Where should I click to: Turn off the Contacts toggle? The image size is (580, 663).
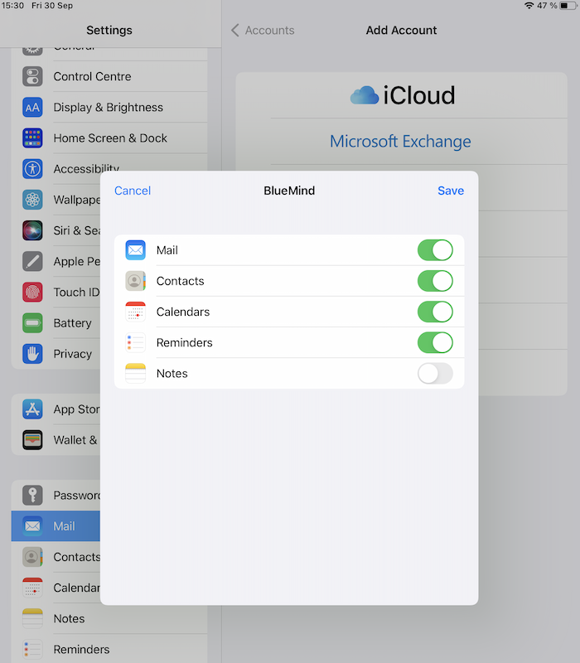point(435,281)
